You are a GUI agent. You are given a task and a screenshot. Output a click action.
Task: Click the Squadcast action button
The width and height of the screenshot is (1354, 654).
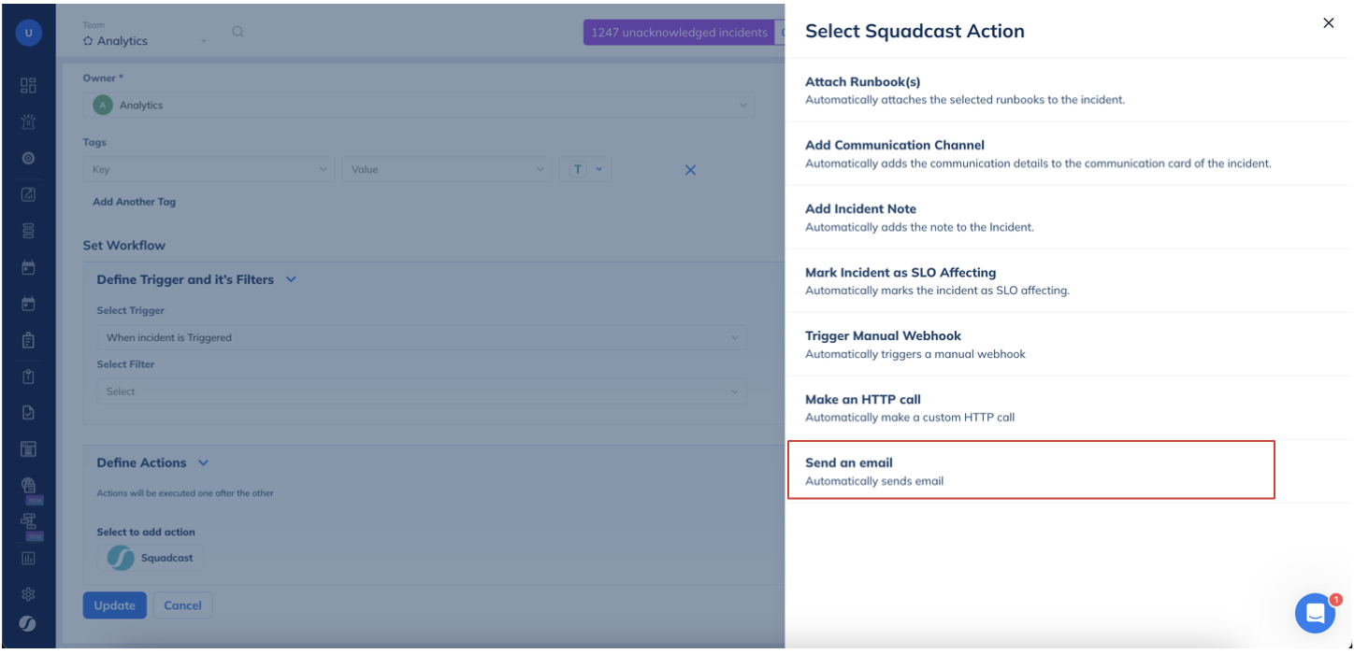point(150,558)
